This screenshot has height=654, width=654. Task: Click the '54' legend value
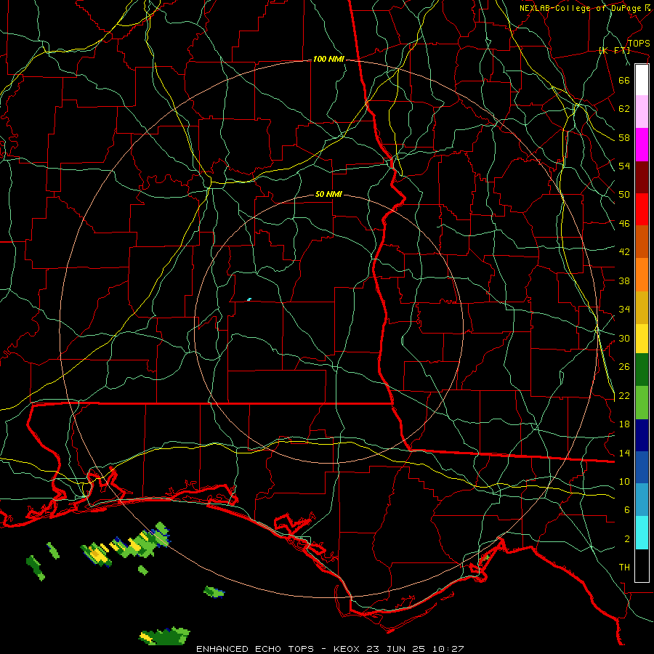coord(624,166)
